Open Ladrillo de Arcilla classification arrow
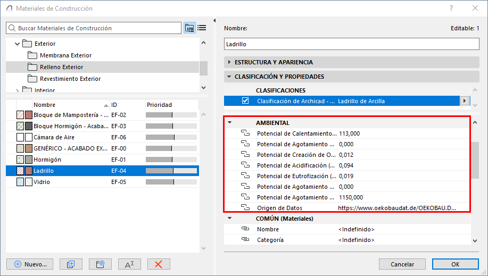Image resolution: width=488 pixels, height=276 pixels. (x=465, y=101)
